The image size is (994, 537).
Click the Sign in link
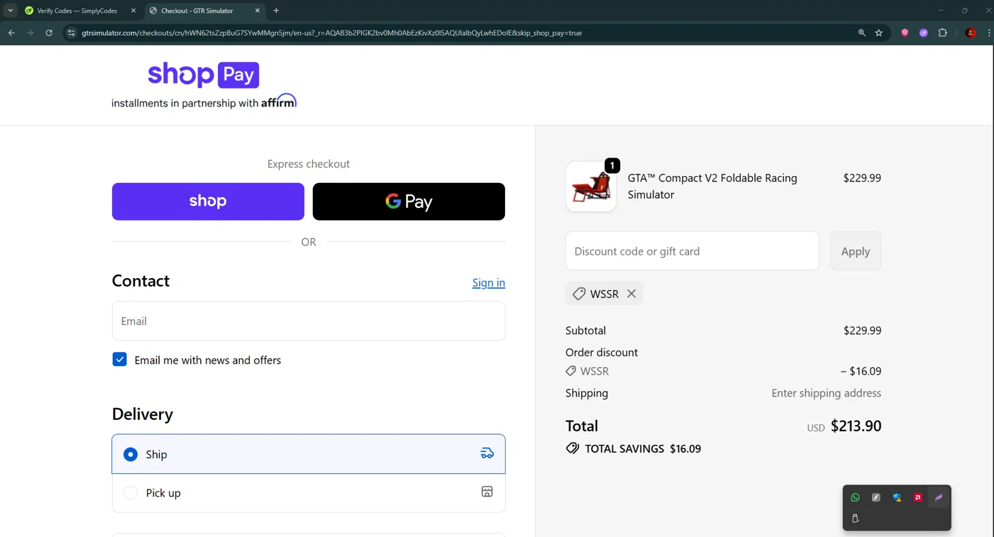point(488,283)
